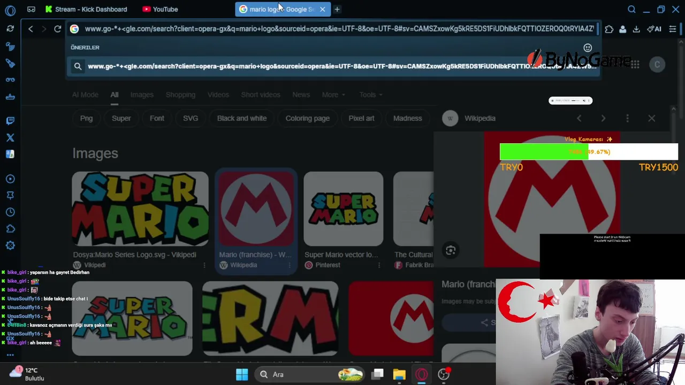Open Easy Setup sliders icon

pyautogui.click(x=673, y=29)
